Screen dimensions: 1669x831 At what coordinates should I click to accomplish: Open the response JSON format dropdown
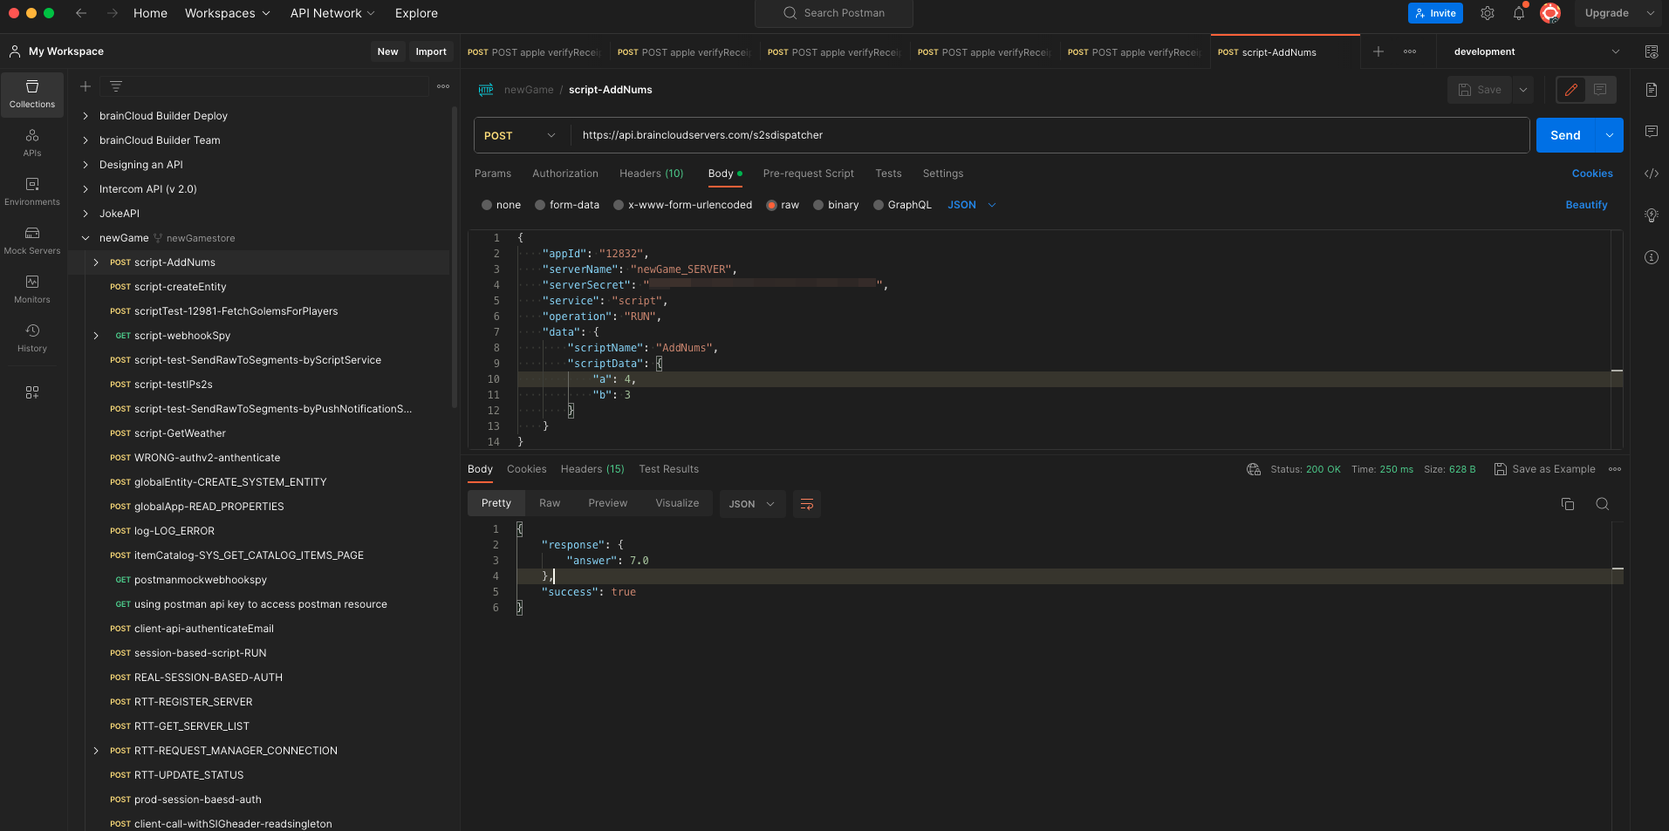(752, 504)
